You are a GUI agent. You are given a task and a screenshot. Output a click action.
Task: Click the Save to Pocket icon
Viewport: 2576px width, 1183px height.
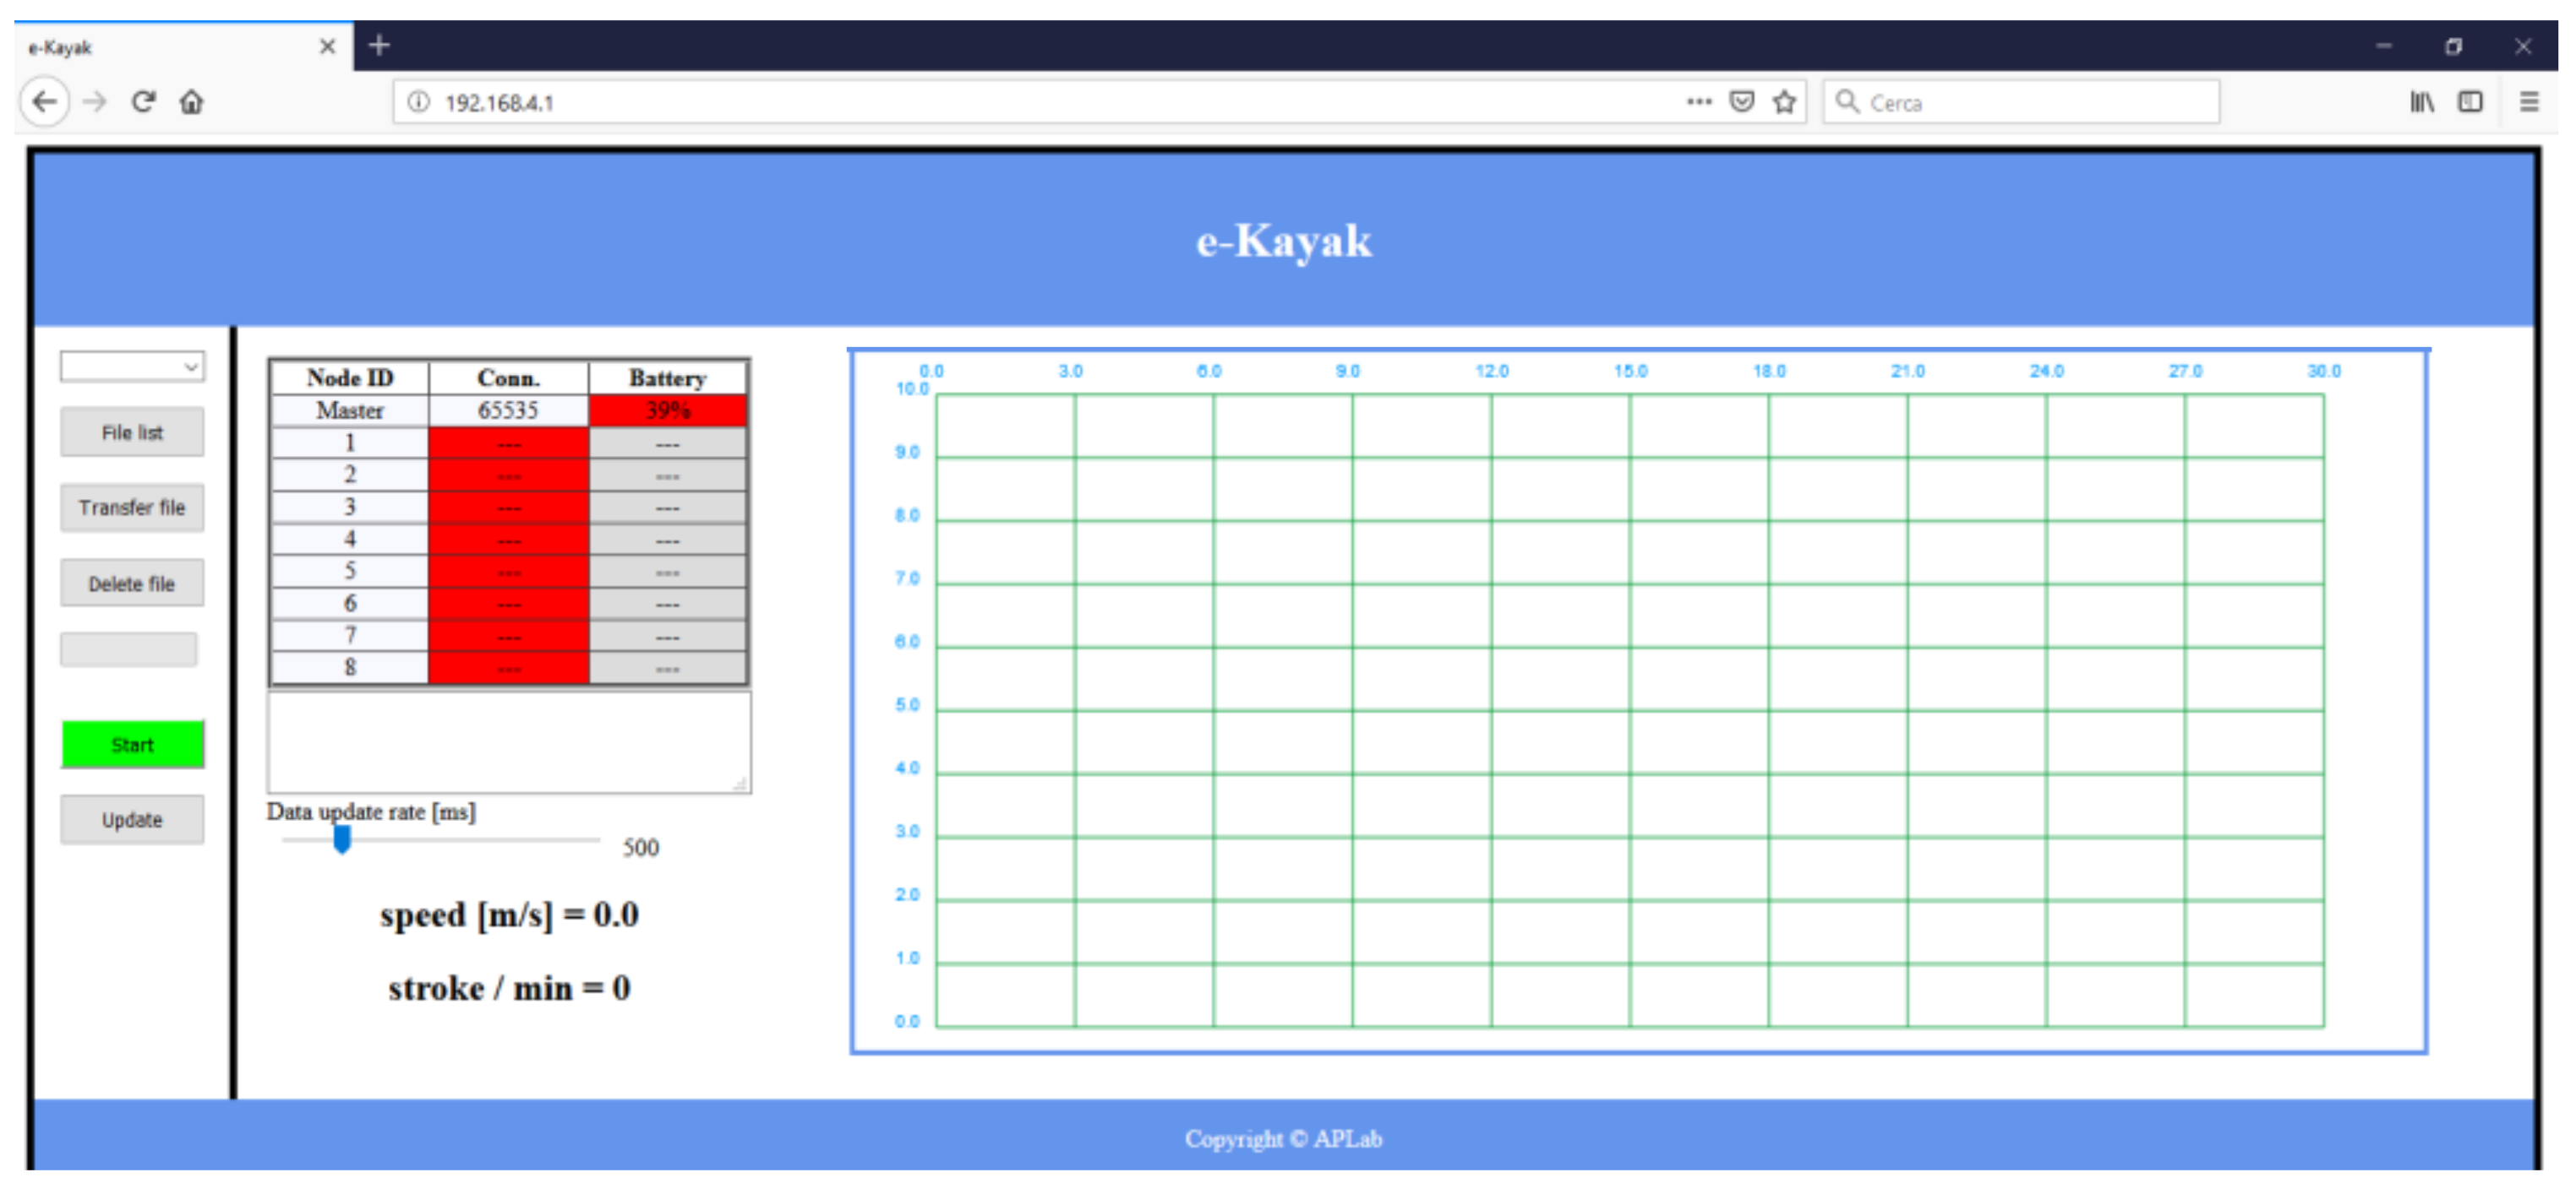(x=1741, y=102)
